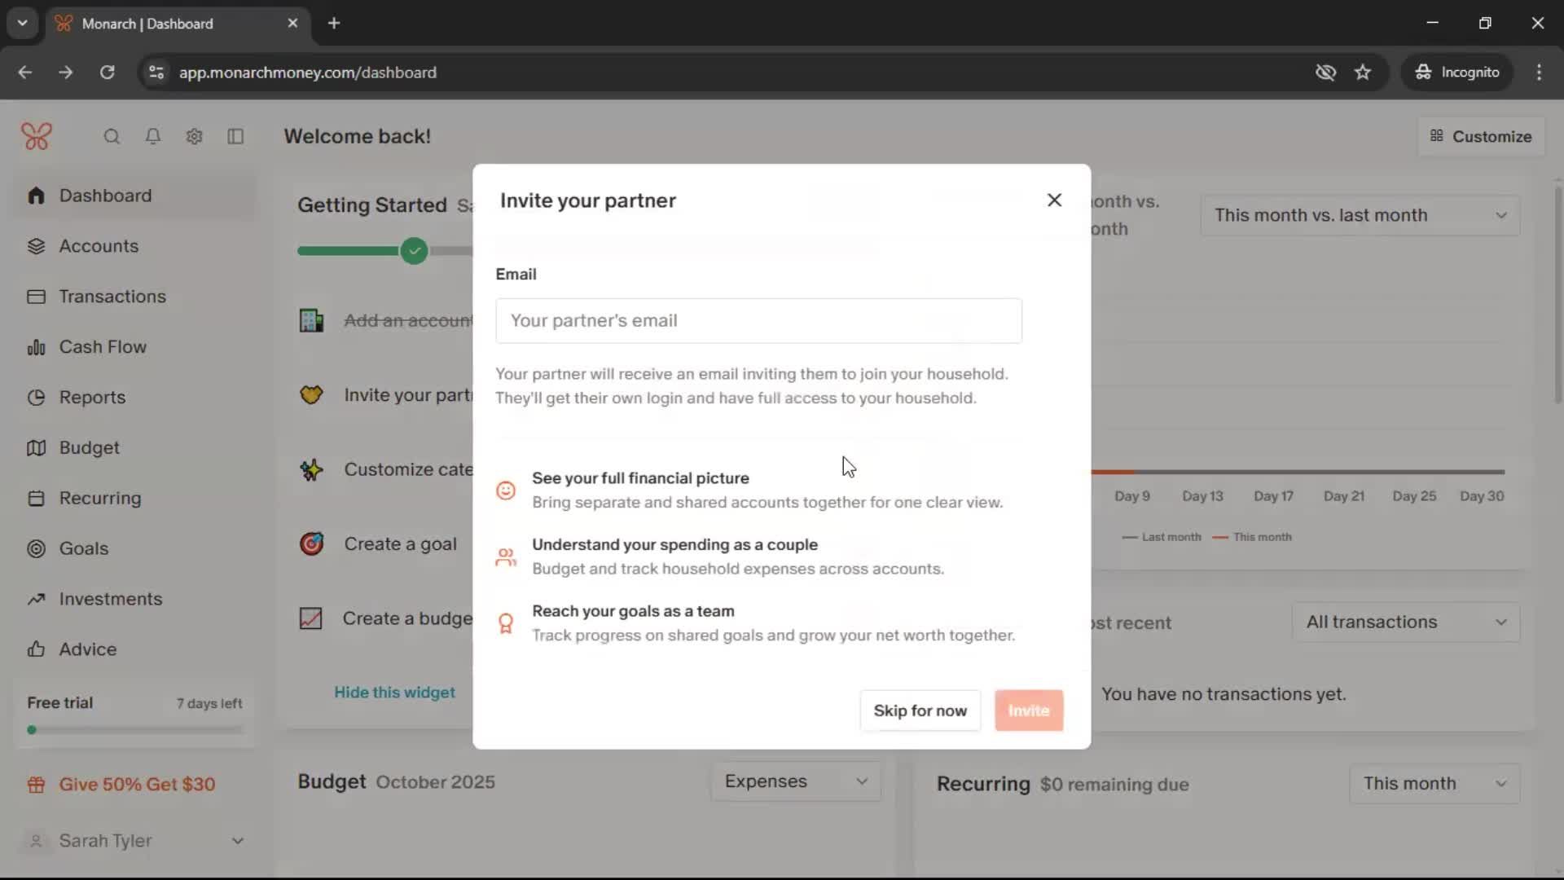1564x880 pixels.
Task: Click the Skip for now button
Action: coord(920,711)
